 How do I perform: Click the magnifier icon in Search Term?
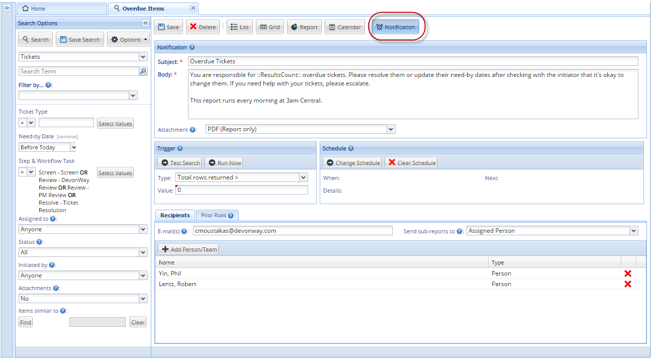coord(143,71)
